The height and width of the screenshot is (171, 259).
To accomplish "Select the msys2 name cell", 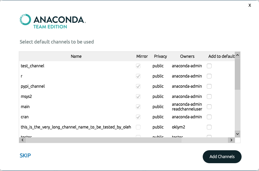I will [x=26, y=97].
